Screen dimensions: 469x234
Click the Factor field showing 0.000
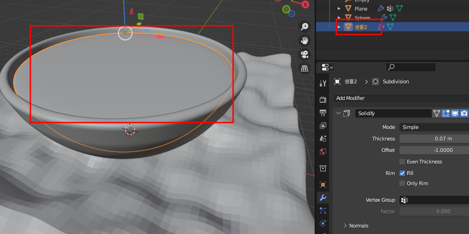coord(434,211)
